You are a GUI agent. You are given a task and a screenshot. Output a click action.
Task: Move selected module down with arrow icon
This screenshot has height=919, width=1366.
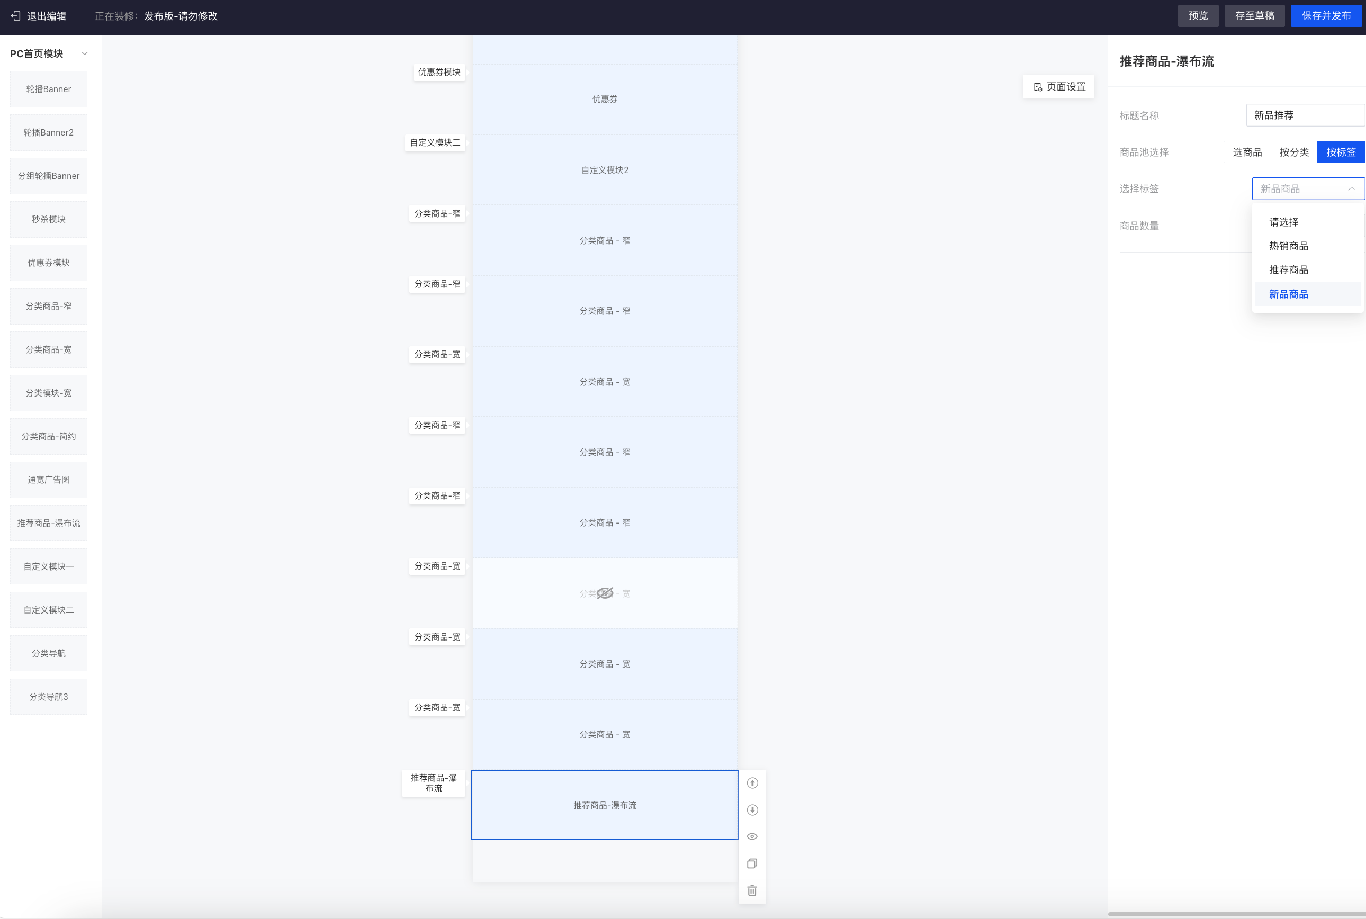(x=752, y=810)
